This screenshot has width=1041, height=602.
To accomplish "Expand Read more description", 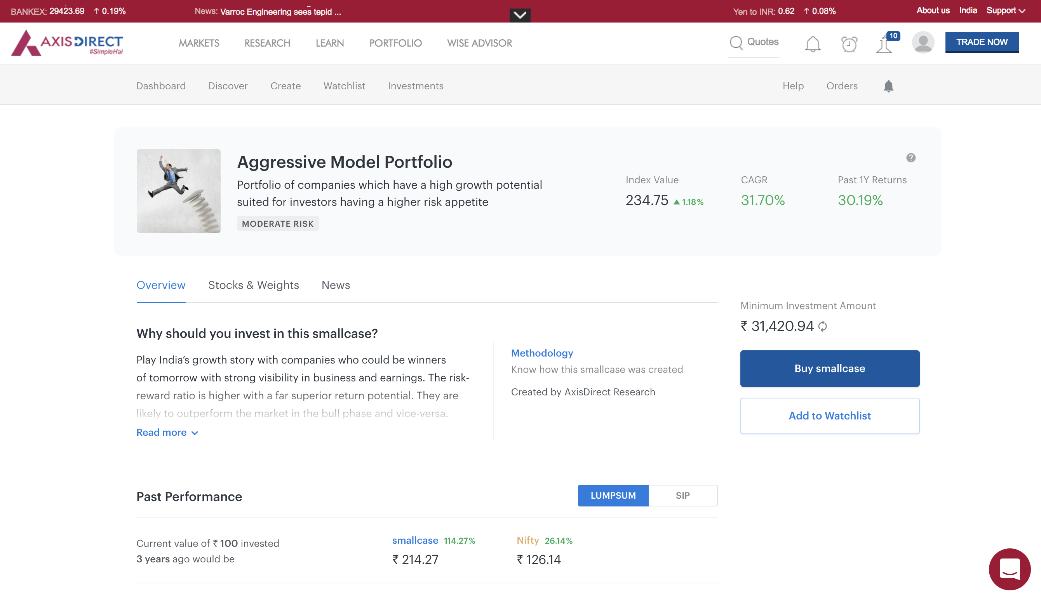I will click(x=167, y=432).
